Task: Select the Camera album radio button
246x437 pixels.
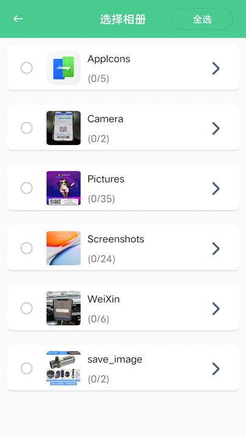Action: (x=27, y=128)
